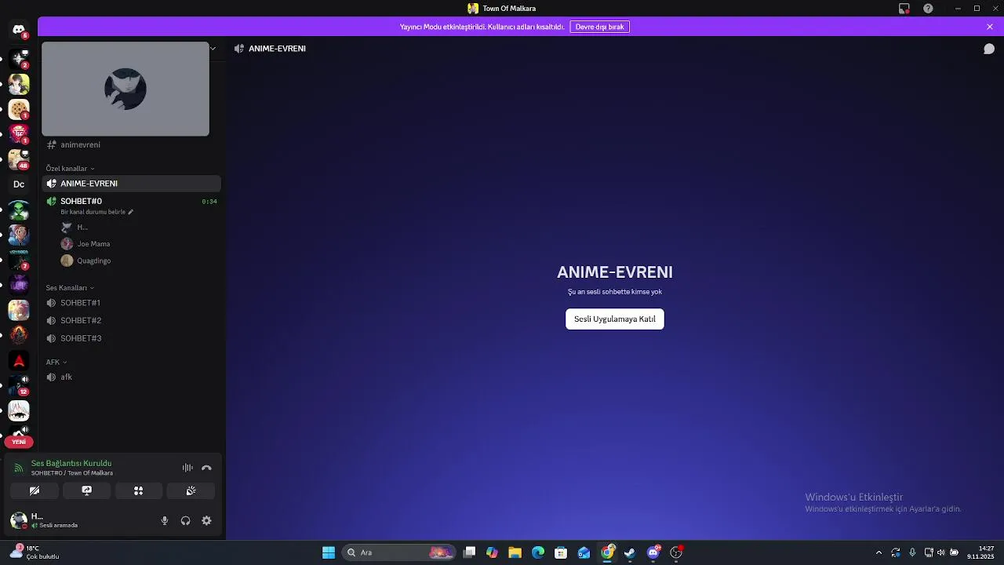
Task: Open File Explorer from taskbar
Action: tap(515, 552)
